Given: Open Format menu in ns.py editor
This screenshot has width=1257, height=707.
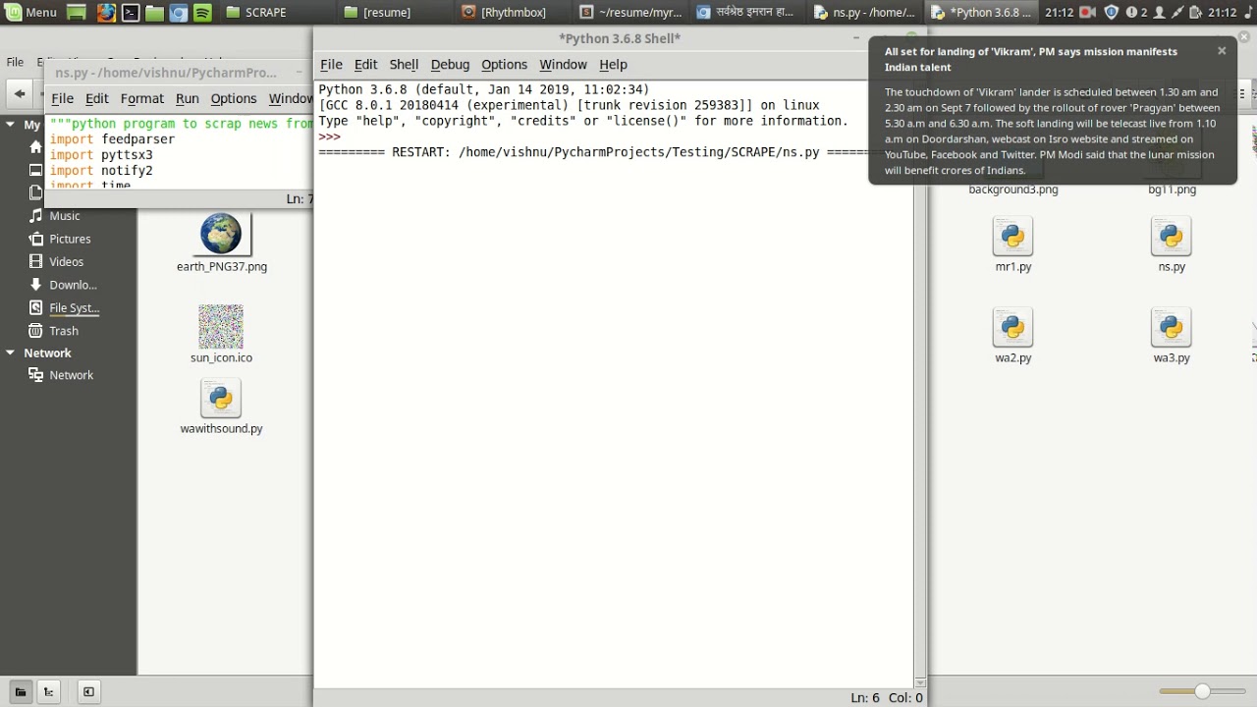Looking at the screenshot, I should (141, 98).
